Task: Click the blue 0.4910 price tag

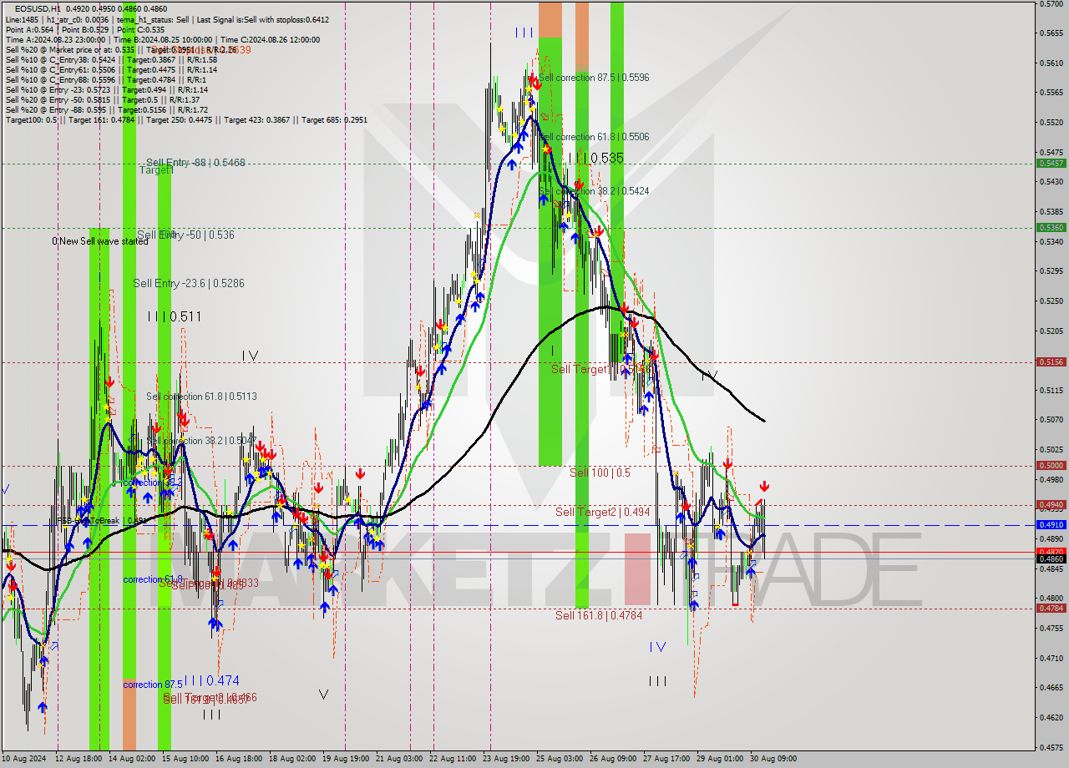Action: coord(1051,524)
